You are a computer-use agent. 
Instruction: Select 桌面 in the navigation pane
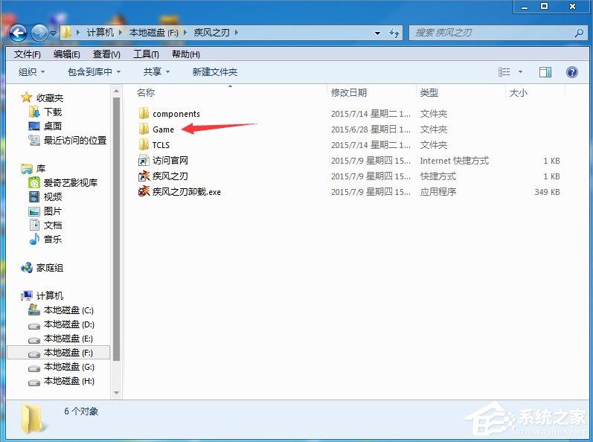coord(53,126)
